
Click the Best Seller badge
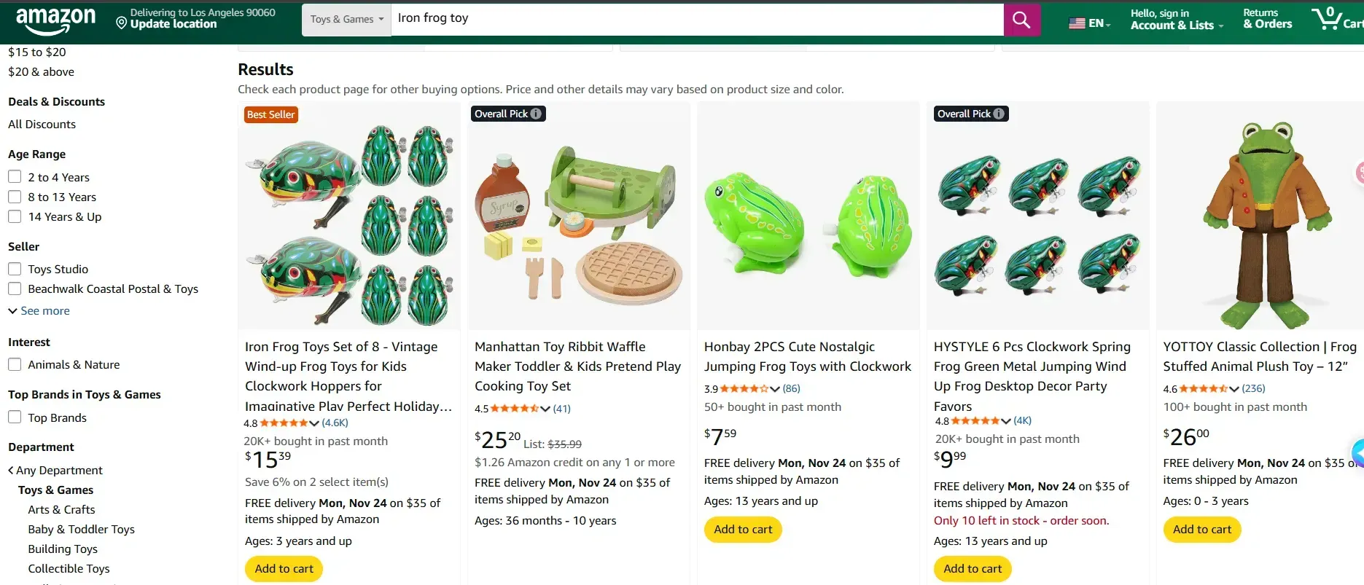point(270,114)
